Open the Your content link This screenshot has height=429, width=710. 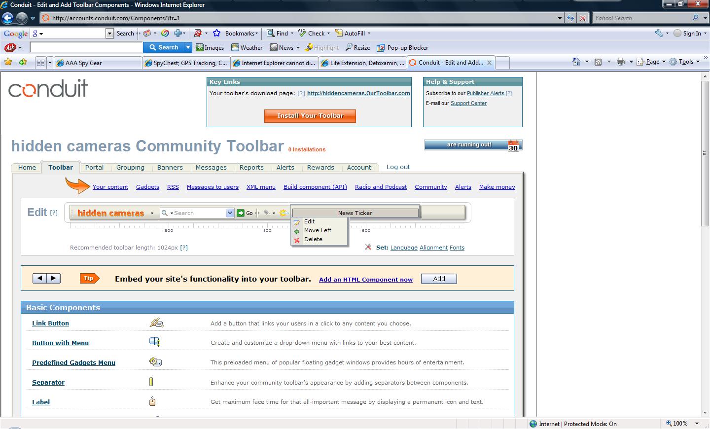[110, 187]
